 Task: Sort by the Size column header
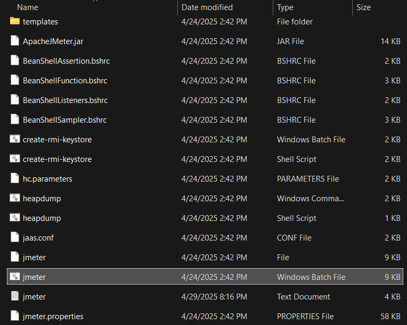[363, 7]
